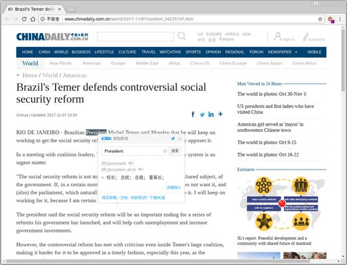Pin the iCIBA translation popup
This screenshot has height=265, width=347.
click(x=173, y=138)
